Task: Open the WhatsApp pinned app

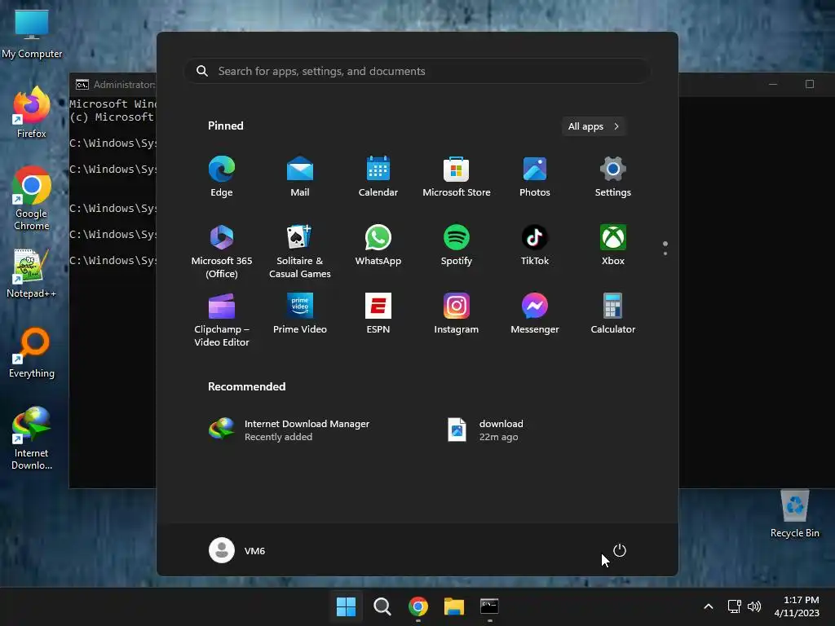Action: (378, 245)
